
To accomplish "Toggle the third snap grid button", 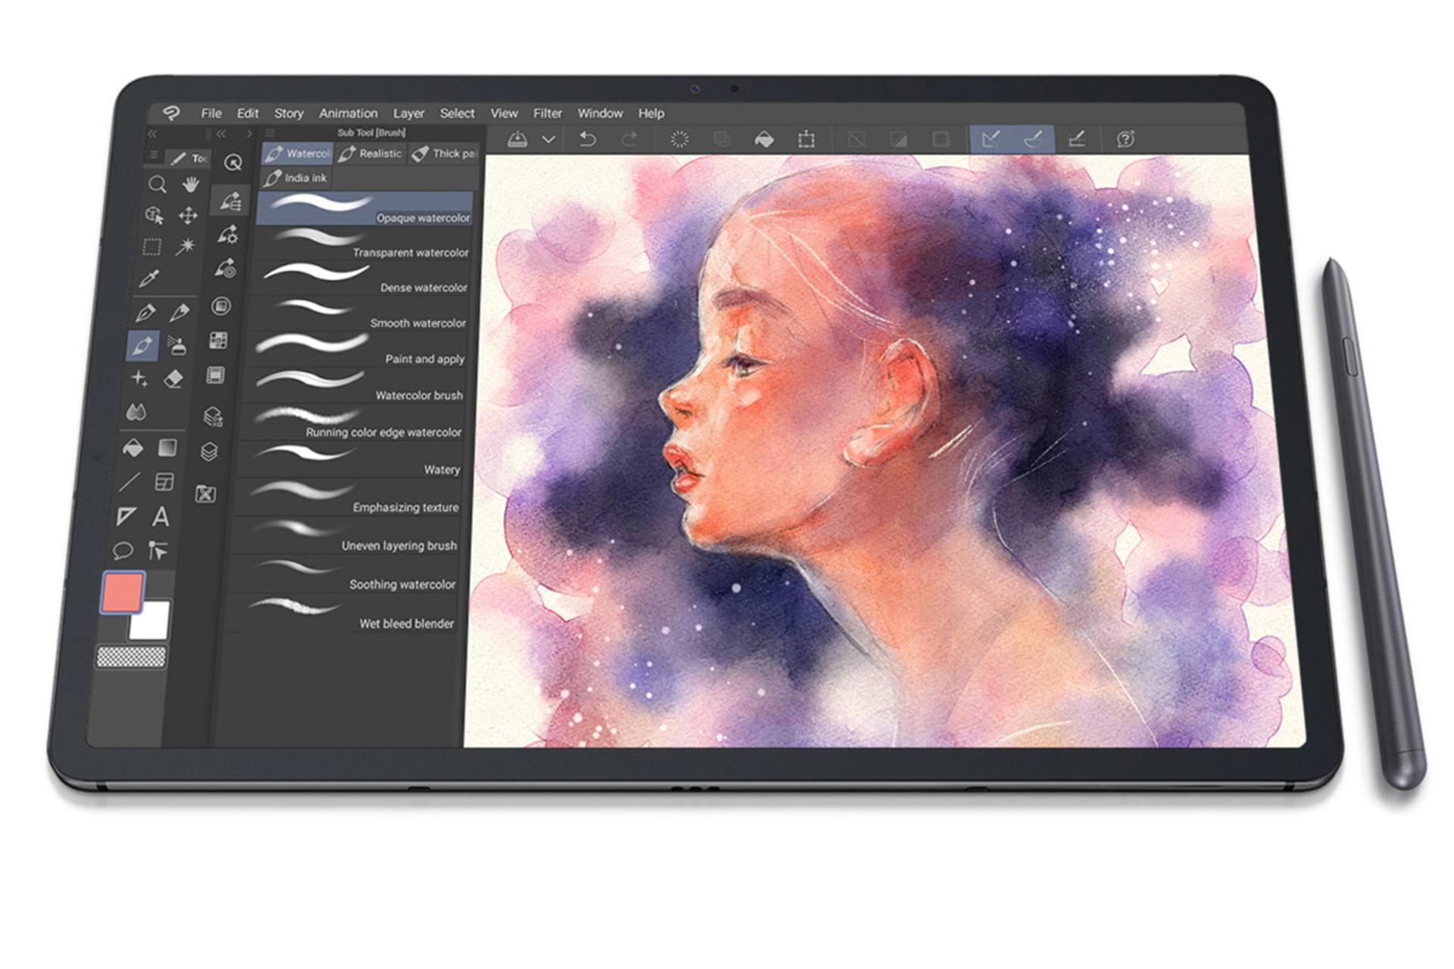I will click(x=1076, y=139).
